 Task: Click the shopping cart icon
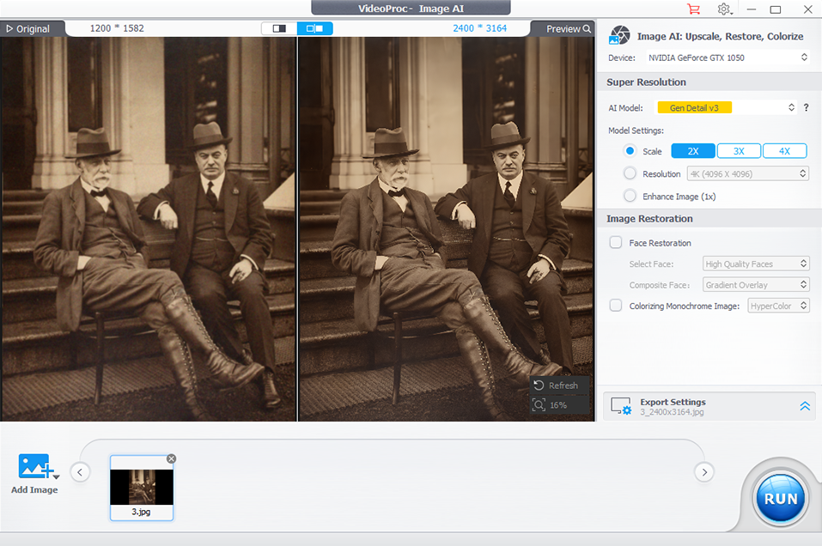(693, 9)
